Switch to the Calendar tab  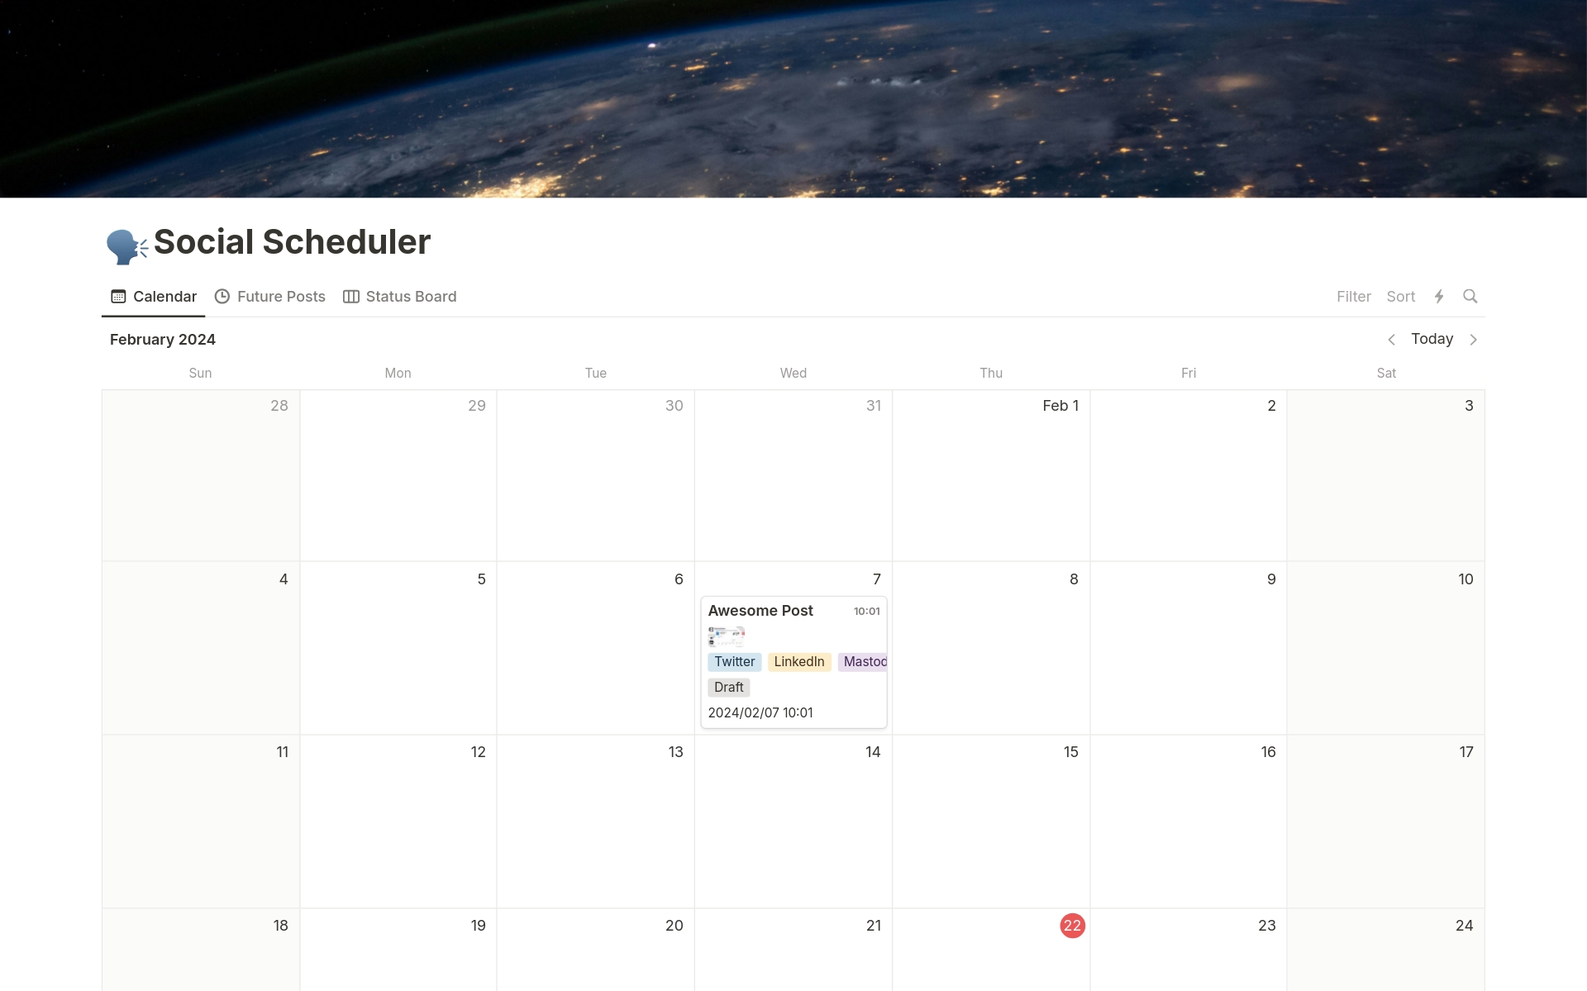click(x=164, y=296)
